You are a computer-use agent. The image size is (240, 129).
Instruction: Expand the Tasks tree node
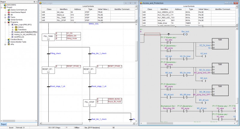(5, 17)
